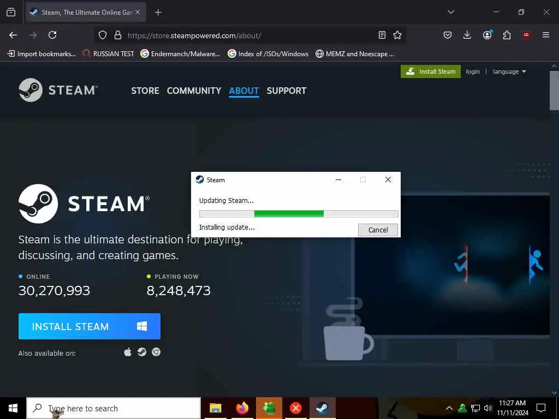Open the RUSSIAN TEST bookmark
Screen dimensions: 559x419
click(x=109, y=54)
